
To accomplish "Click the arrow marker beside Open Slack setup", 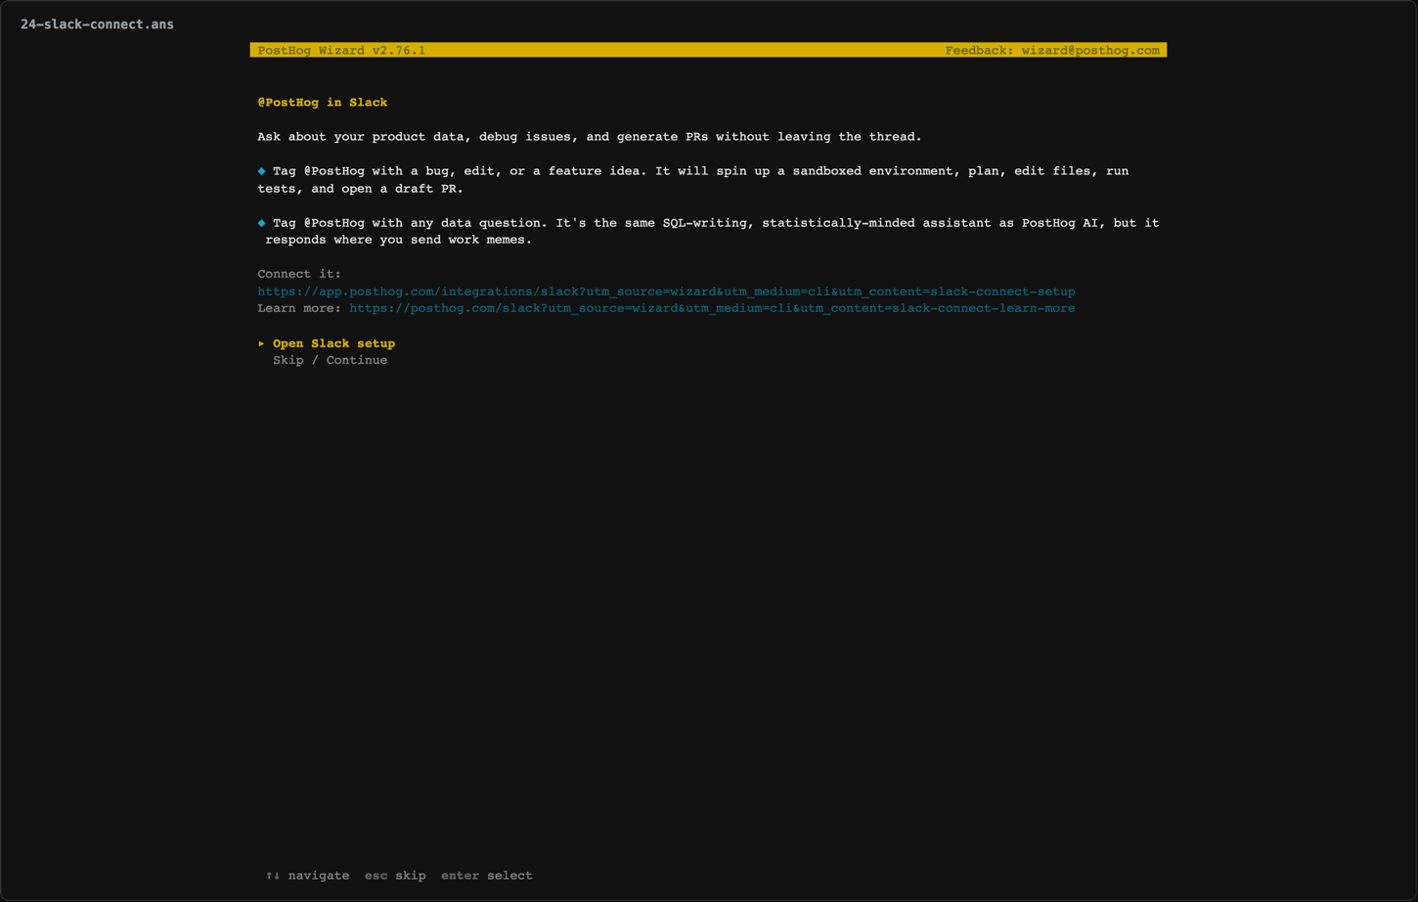I will pyautogui.click(x=261, y=343).
